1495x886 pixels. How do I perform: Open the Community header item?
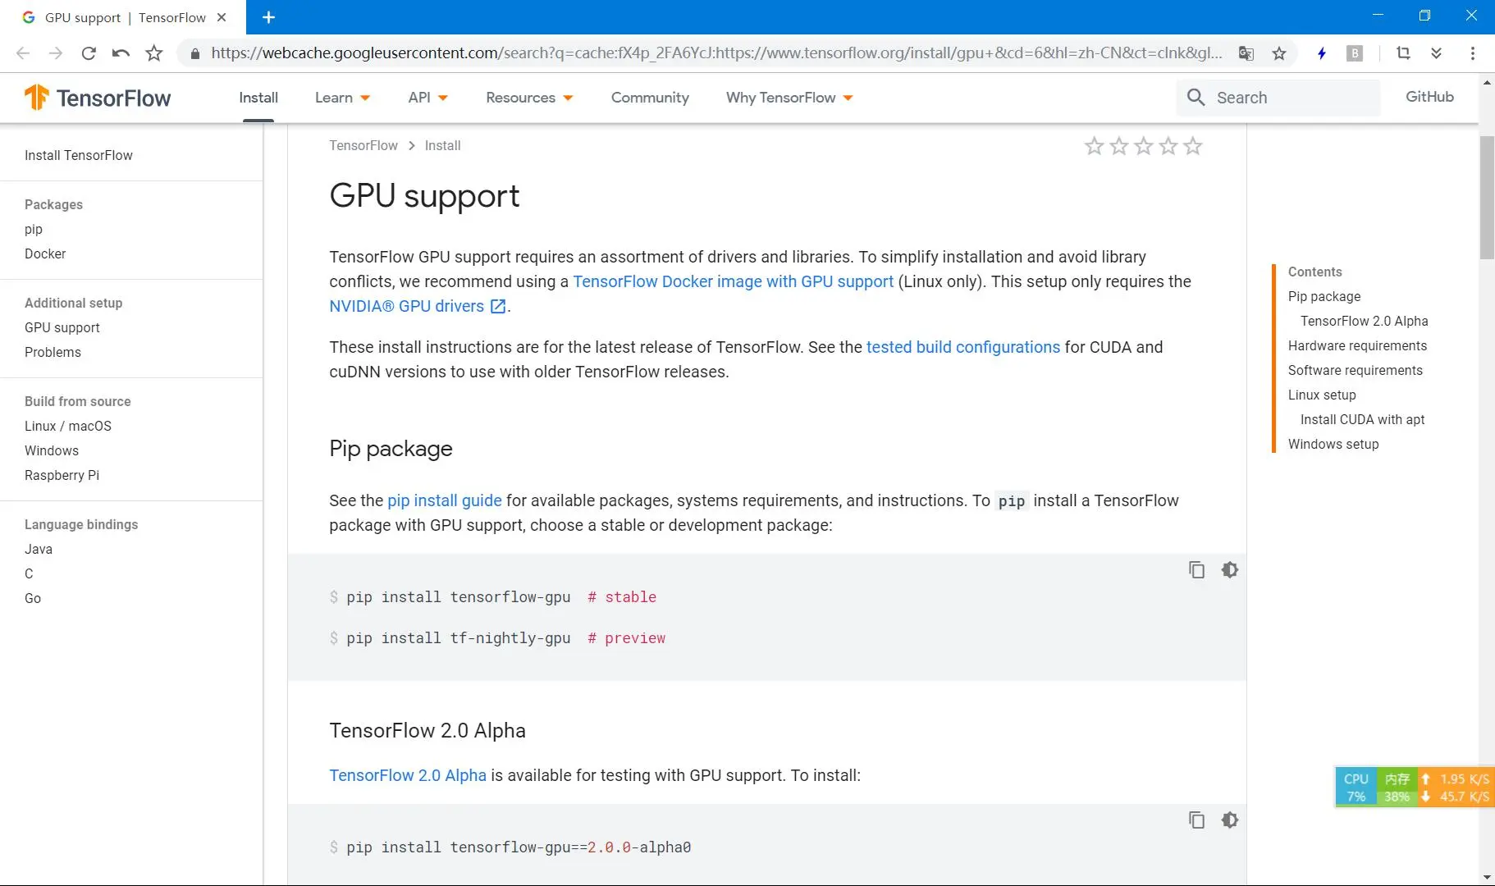pyautogui.click(x=650, y=98)
